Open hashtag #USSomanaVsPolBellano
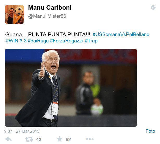The image size is (160, 144). coord(121,35)
